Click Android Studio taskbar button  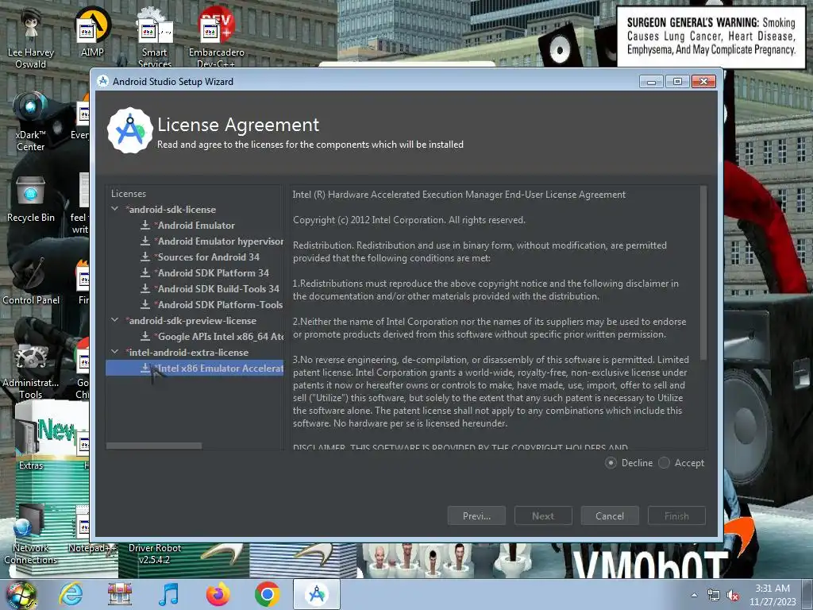point(317,594)
